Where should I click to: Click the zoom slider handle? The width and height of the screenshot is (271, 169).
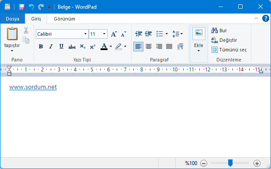(x=230, y=163)
